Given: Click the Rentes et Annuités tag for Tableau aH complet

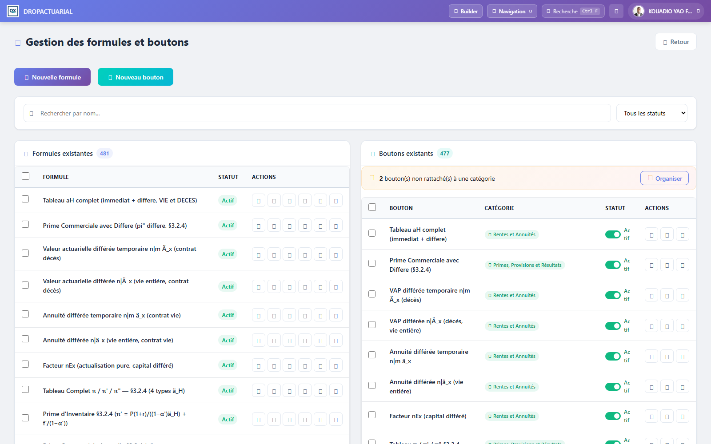Looking at the screenshot, I should (512, 234).
